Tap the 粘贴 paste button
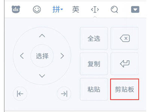 (x=94, y=89)
